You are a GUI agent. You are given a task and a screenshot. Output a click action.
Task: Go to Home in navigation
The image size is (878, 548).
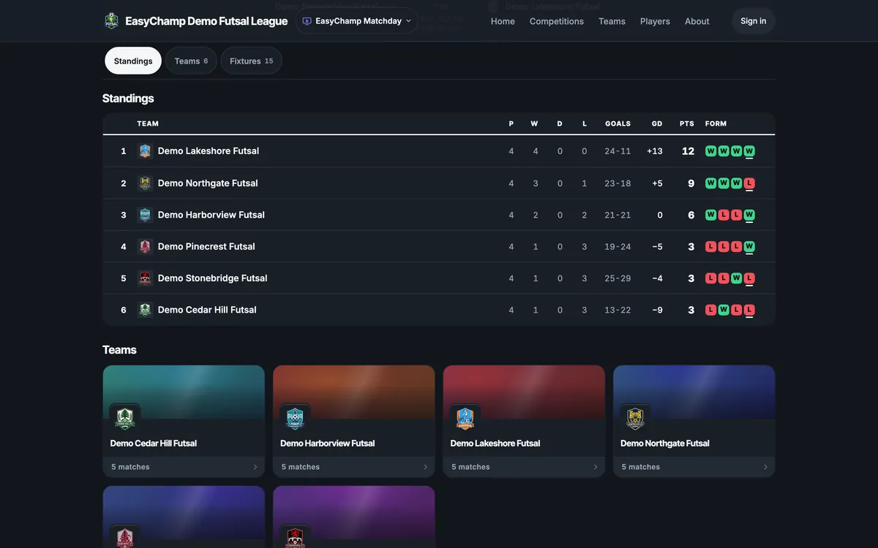pyautogui.click(x=503, y=21)
